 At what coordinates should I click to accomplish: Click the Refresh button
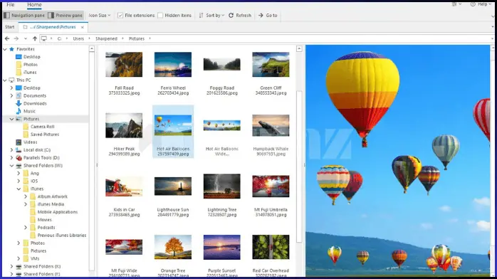tap(240, 15)
